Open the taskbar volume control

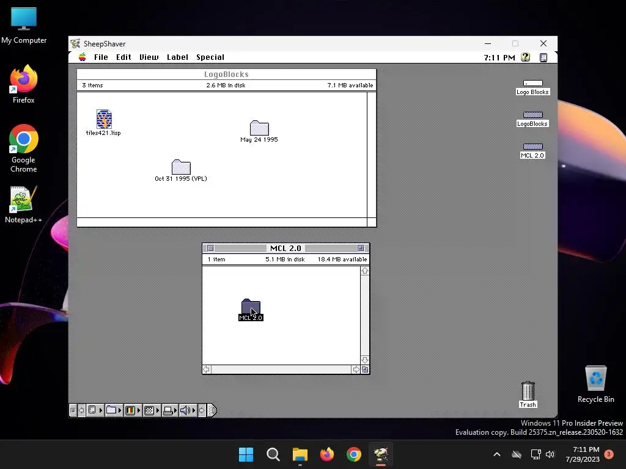(550, 454)
